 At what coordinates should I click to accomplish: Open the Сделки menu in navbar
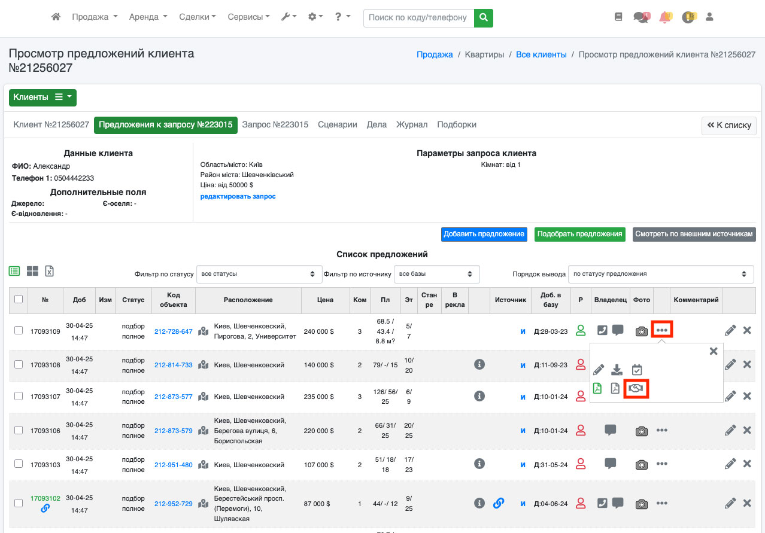pyautogui.click(x=197, y=17)
